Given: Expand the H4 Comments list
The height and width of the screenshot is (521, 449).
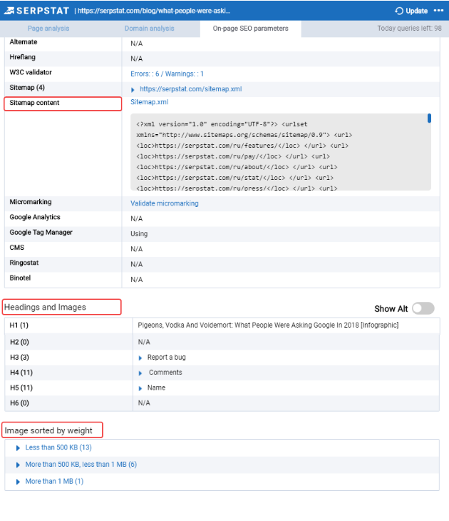Looking at the screenshot, I should [140, 373].
